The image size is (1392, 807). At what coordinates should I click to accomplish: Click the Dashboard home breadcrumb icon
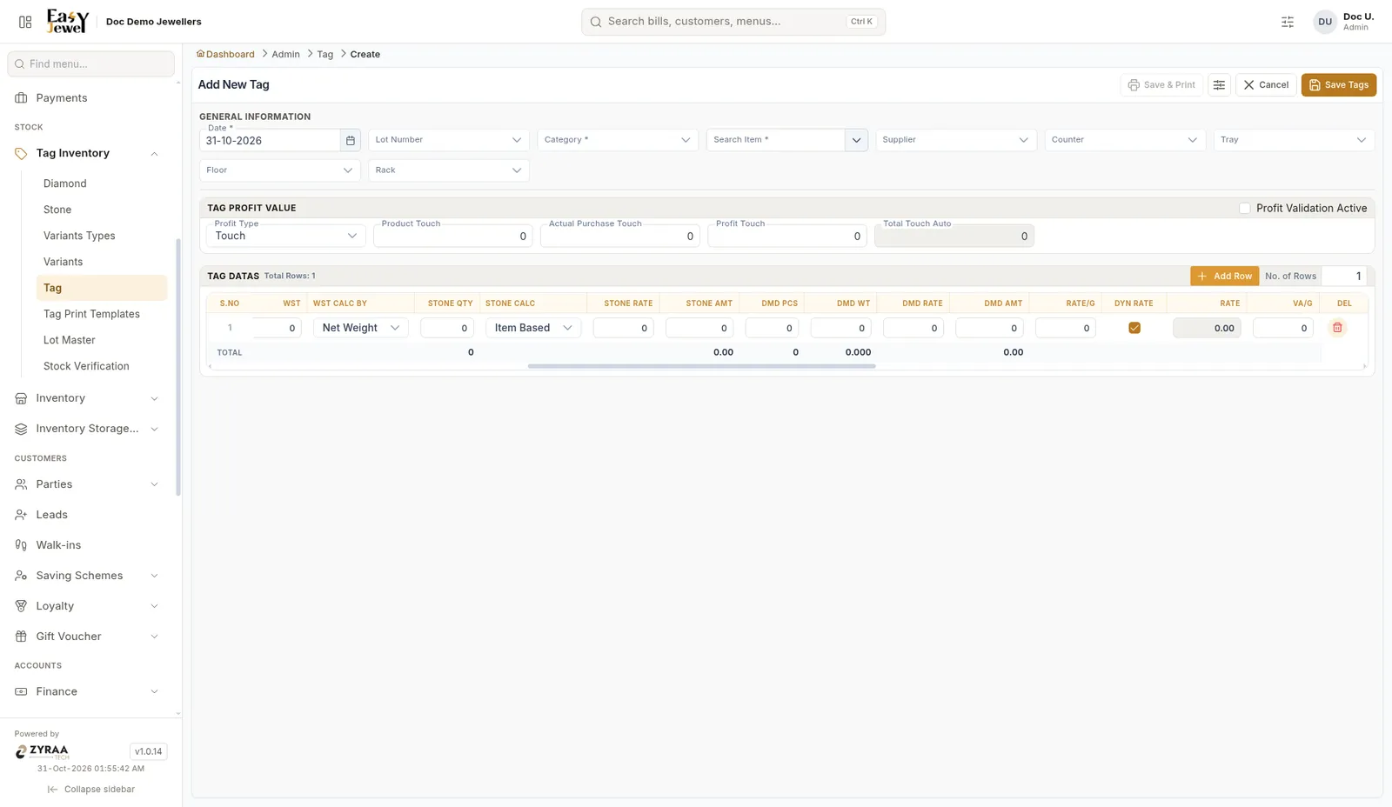coord(201,54)
